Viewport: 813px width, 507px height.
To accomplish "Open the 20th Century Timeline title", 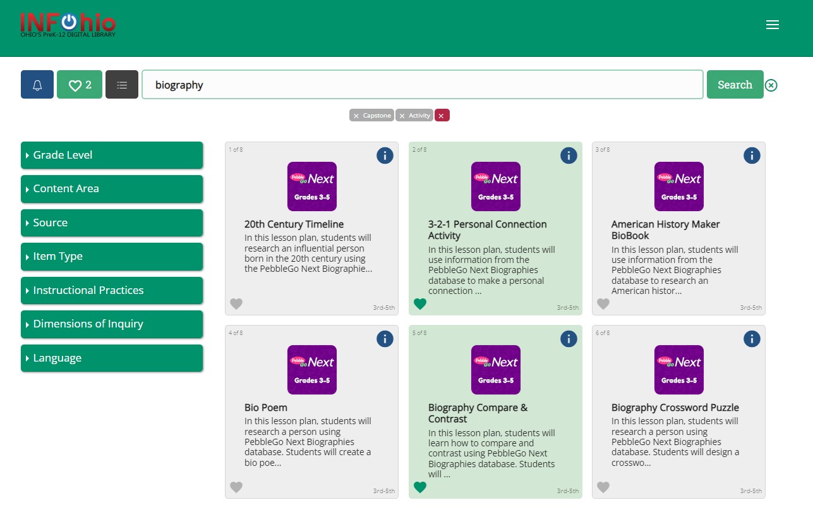I will click(294, 224).
